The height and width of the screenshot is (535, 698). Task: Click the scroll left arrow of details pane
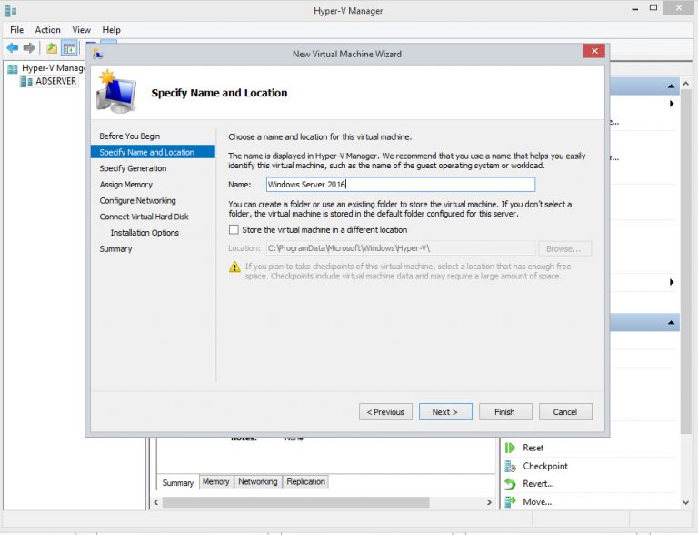coord(155,502)
